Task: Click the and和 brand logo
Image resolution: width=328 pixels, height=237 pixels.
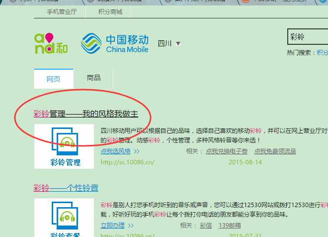Action: (51, 43)
